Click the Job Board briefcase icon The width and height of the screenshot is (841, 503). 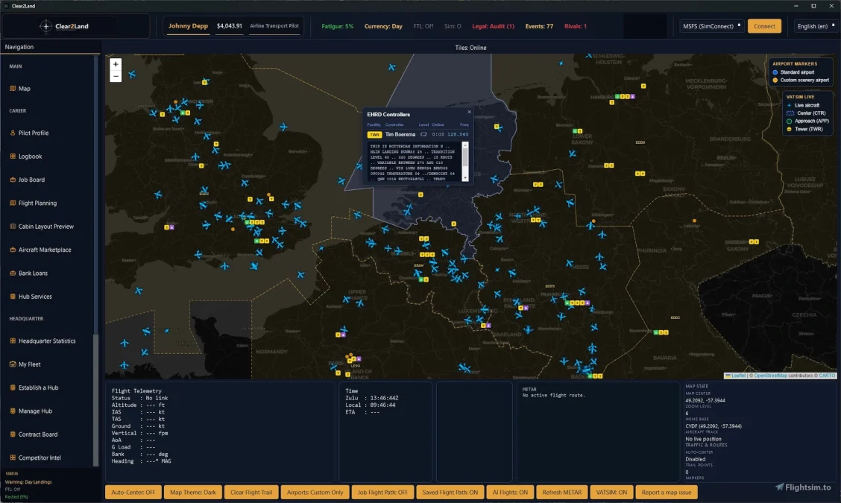point(13,180)
